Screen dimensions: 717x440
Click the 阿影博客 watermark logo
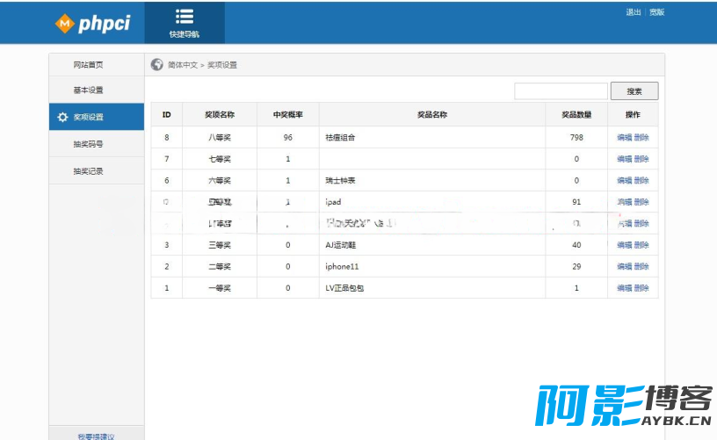point(624,406)
